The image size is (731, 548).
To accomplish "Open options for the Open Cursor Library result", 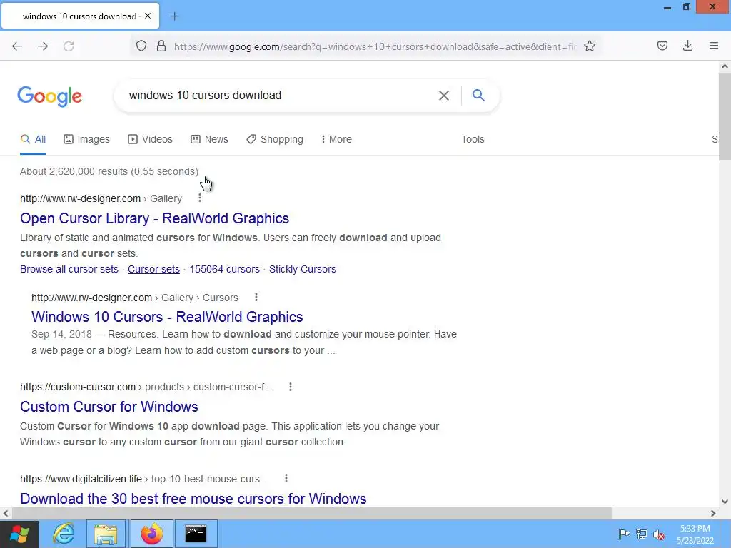I will coord(200,198).
